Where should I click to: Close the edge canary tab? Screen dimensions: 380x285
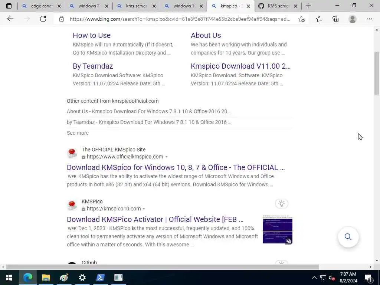coord(59,6)
